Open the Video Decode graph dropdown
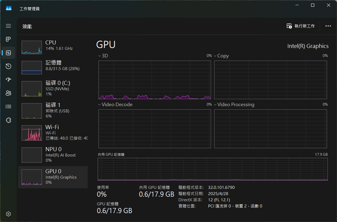 point(99,105)
